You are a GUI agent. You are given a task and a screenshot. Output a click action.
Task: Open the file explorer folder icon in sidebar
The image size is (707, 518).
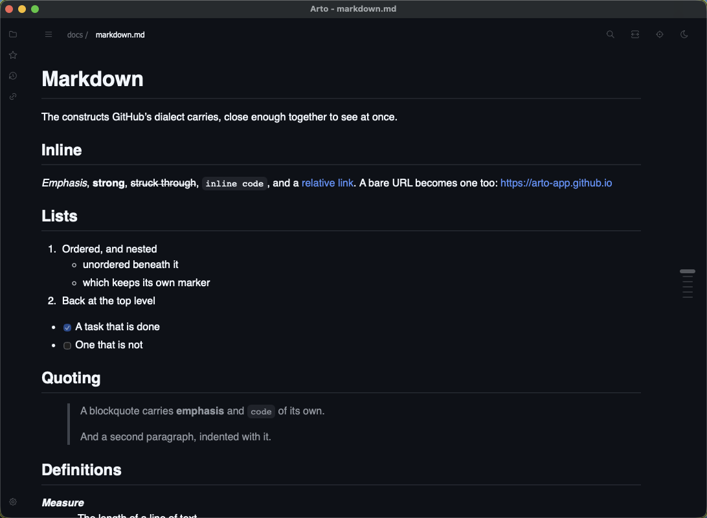(13, 34)
